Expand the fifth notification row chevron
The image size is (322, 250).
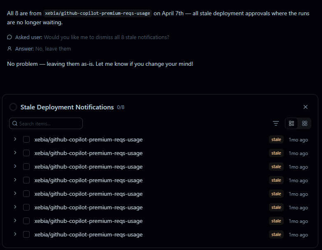(15, 193)
